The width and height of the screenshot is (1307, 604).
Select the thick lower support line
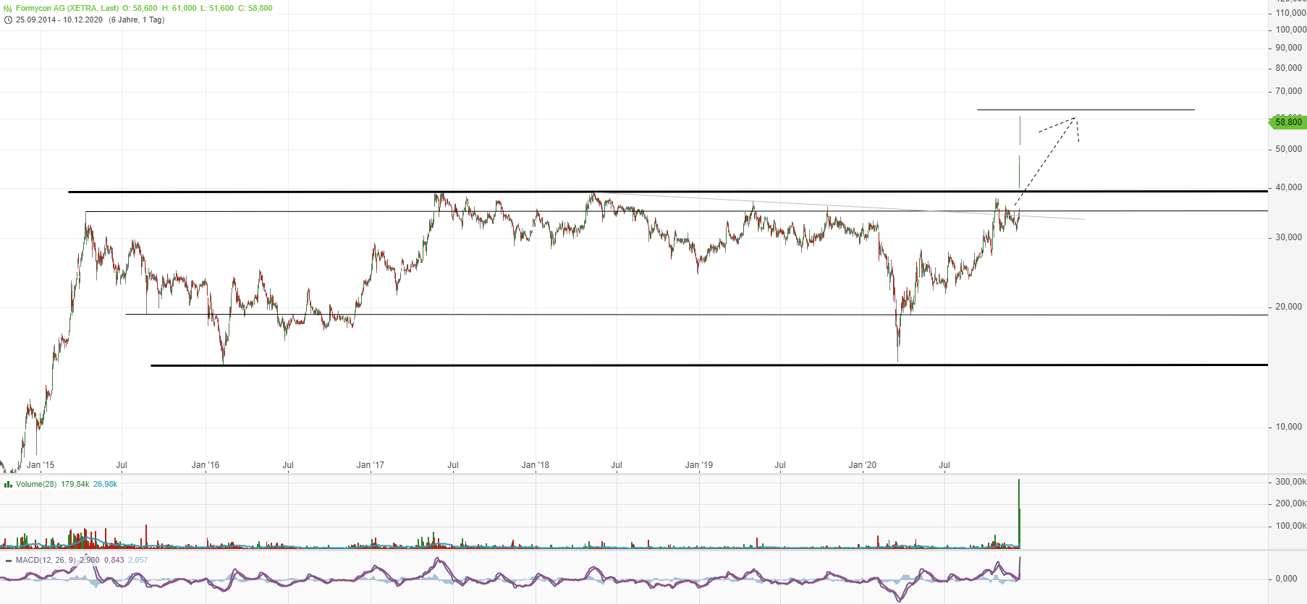pyautogui.click(x=651, y=365)
